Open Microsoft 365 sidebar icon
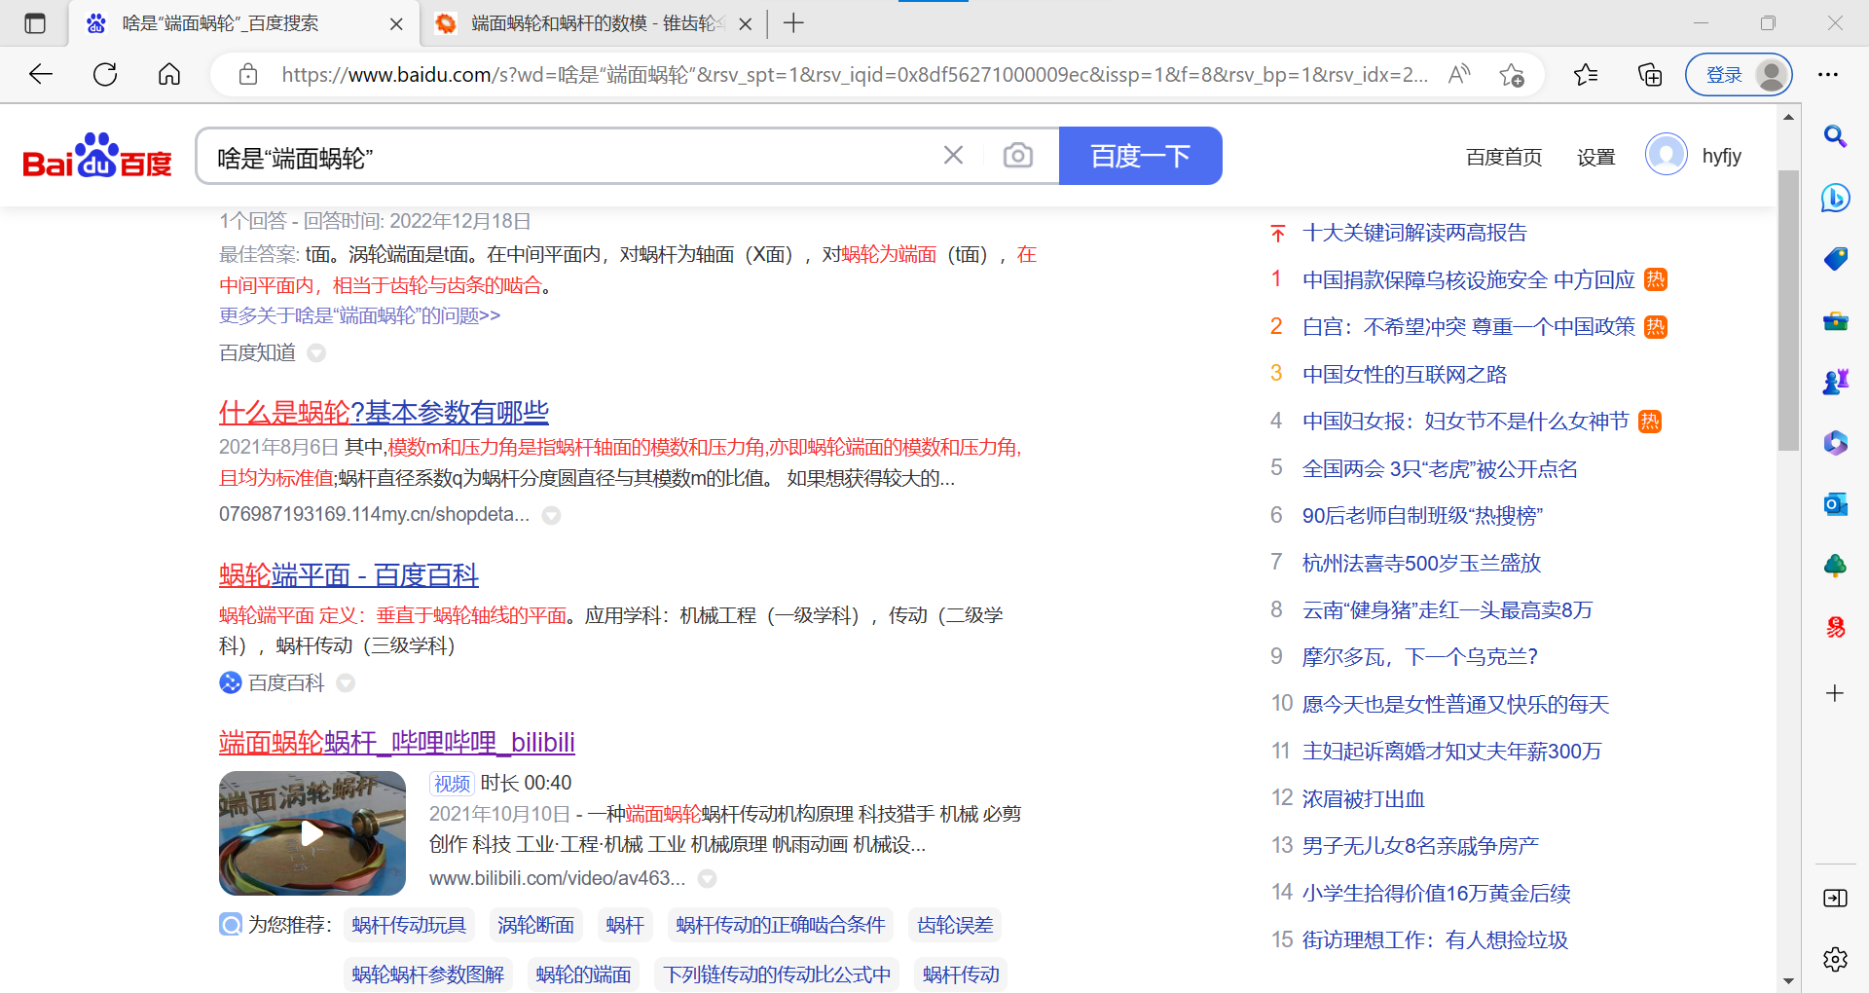The height and width of the screenshot is (993, 1869). pos(1835,443)
